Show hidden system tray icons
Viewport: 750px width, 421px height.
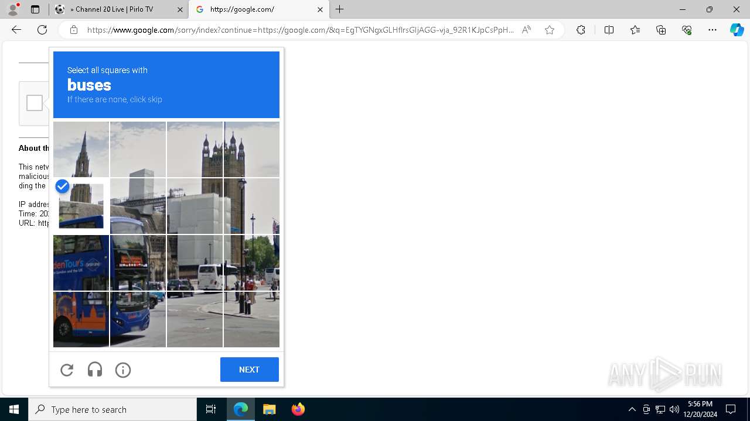click(x=632, y=409)
